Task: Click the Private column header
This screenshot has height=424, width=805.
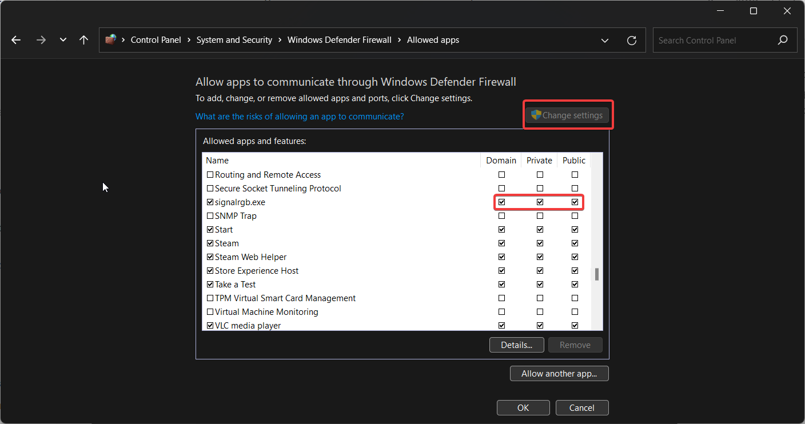Action: click(x=539, y=161)
